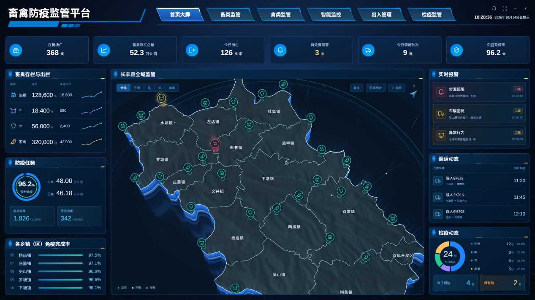Click the bird icon in 家禽 row

click(13, 142)
